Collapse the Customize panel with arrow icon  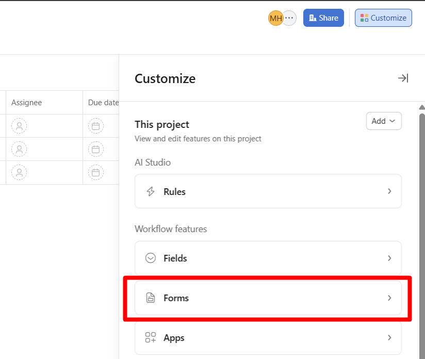(x=403, y=78)
